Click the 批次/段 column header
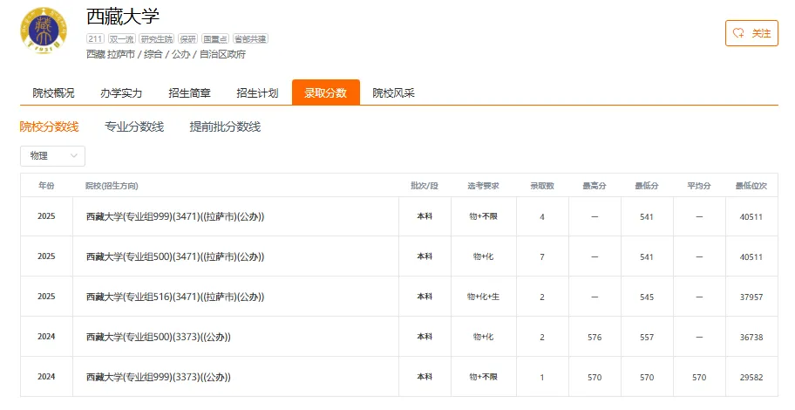Image resolution: width=795 pixels, height=410 pixels. point(425,186)
